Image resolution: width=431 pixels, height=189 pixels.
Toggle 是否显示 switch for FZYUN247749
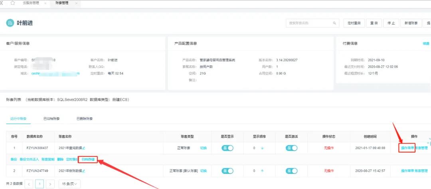227,171
